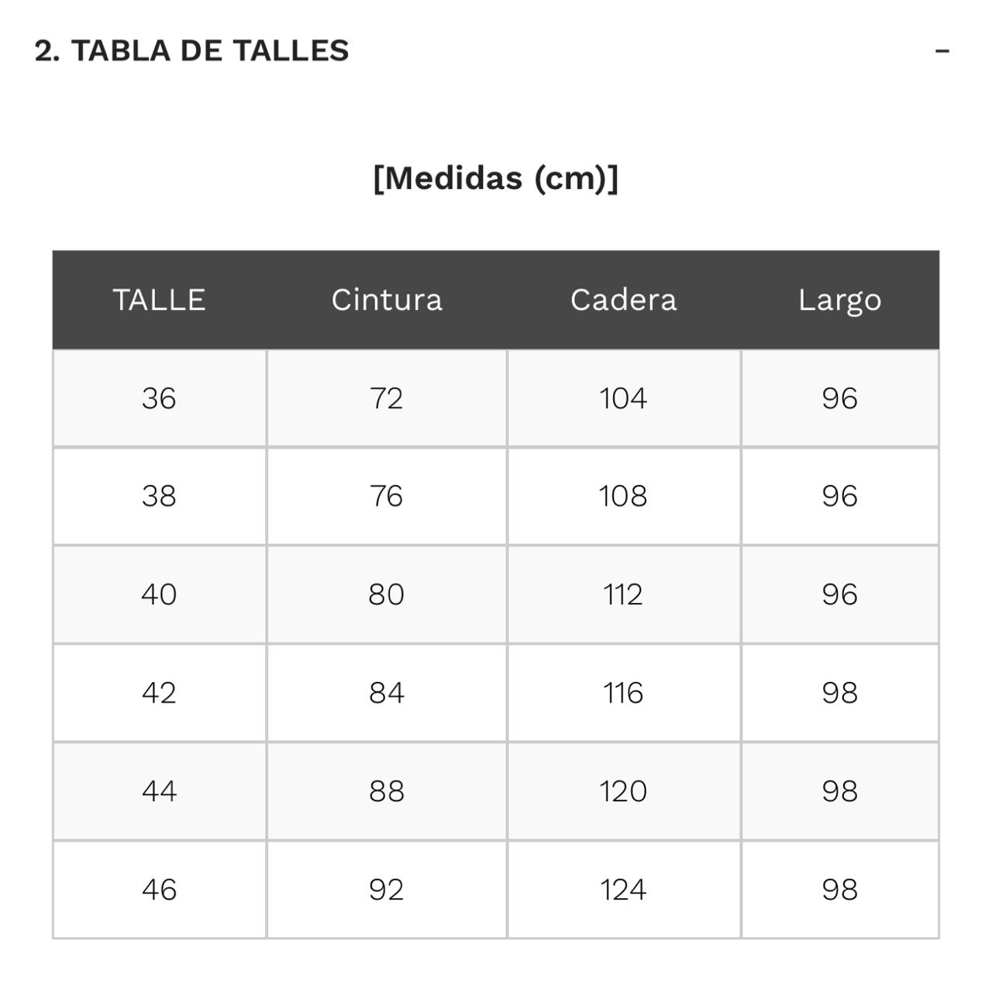Click the "2. TABLA DE TALLES" heading
992x981 pixels.
[x=191, y=51]
